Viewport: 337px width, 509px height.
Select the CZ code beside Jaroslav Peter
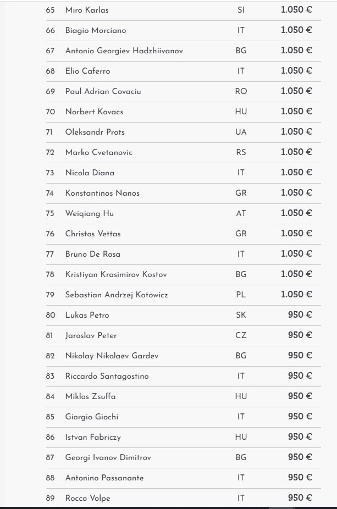(241, 336)
